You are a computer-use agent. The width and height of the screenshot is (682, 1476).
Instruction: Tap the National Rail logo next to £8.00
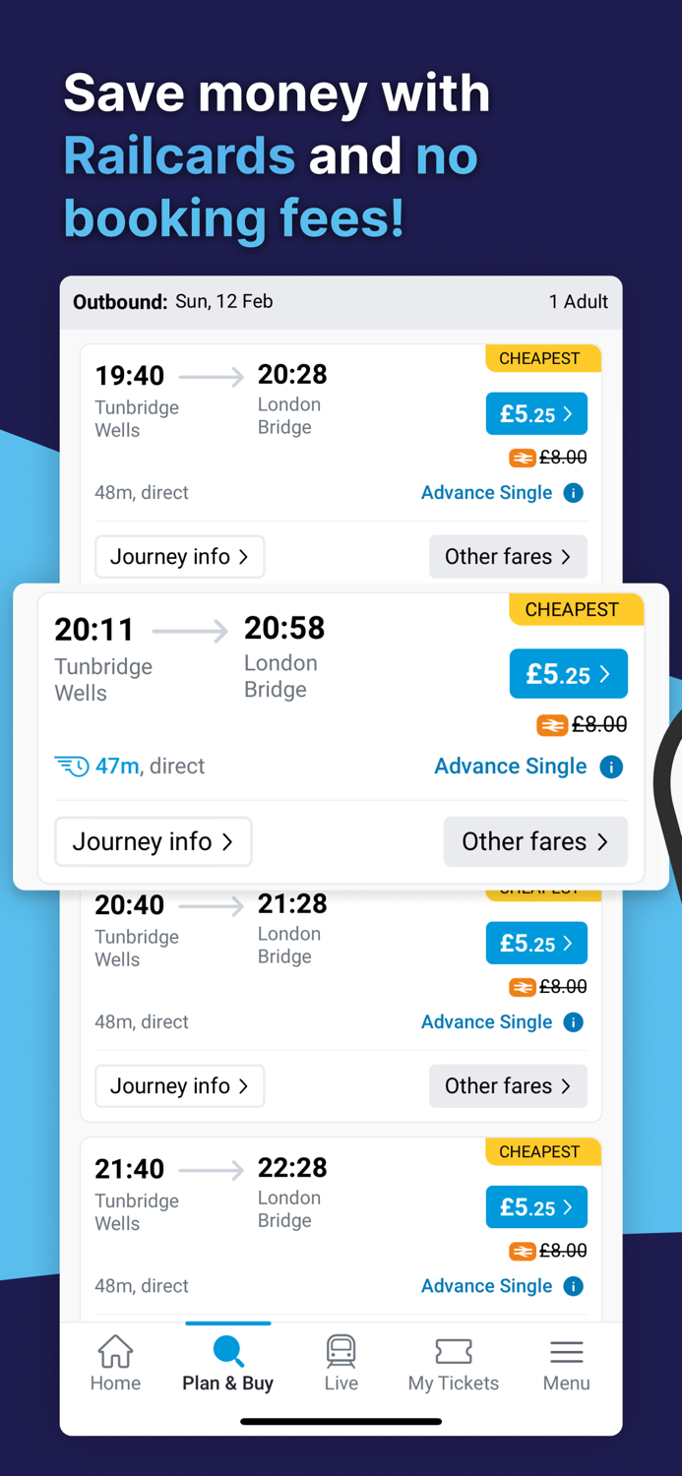pos(552,724)
